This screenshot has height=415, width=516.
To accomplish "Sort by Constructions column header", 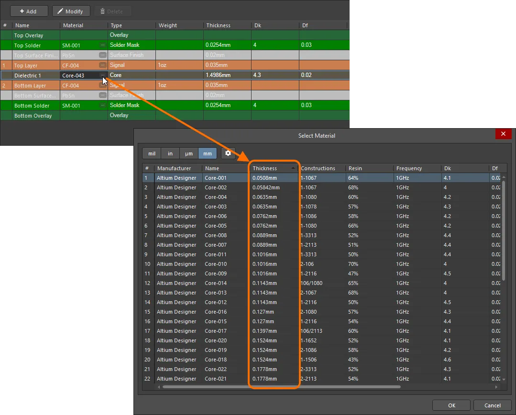I will click(322, 168).
